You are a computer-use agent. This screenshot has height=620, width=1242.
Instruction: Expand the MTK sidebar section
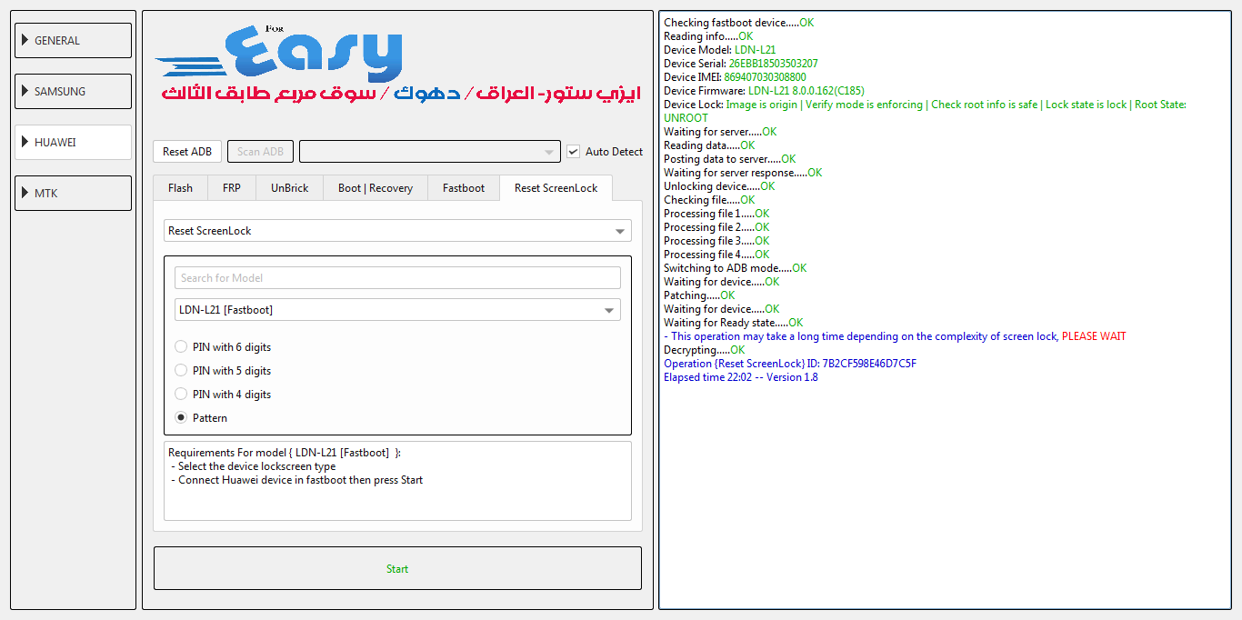[x=73, y=194]
